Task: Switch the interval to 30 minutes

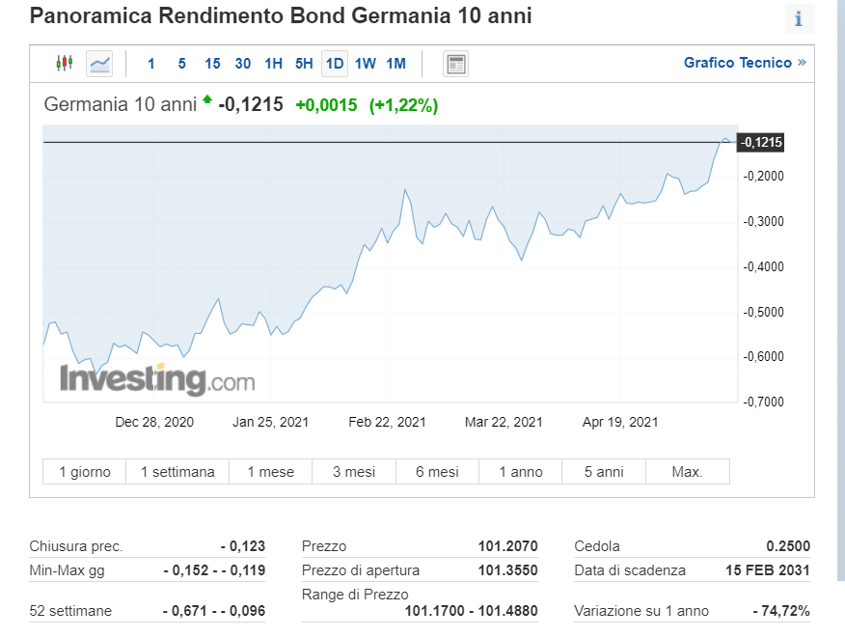Action: (243, 64)
